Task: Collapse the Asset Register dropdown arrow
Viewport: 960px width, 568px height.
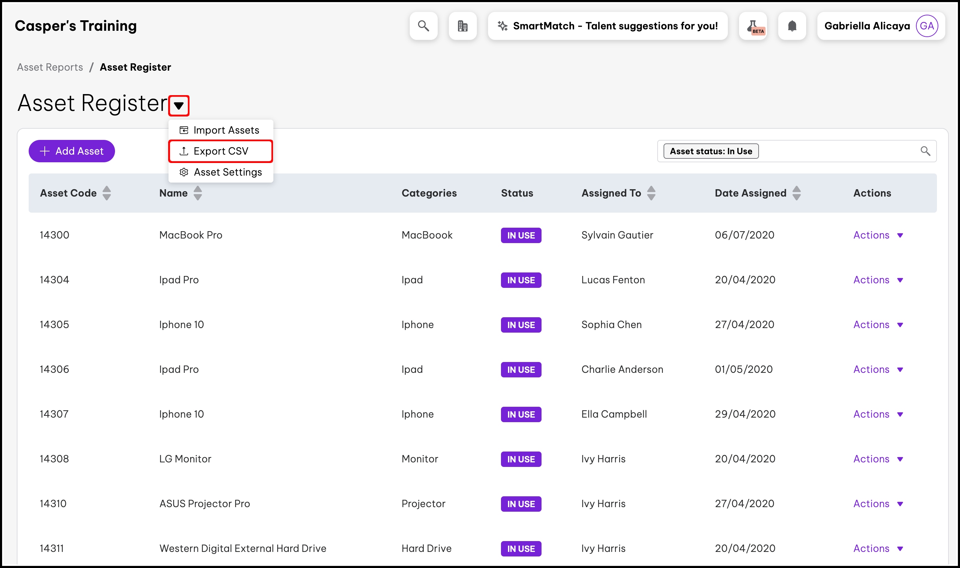Action: click(179, 106)
